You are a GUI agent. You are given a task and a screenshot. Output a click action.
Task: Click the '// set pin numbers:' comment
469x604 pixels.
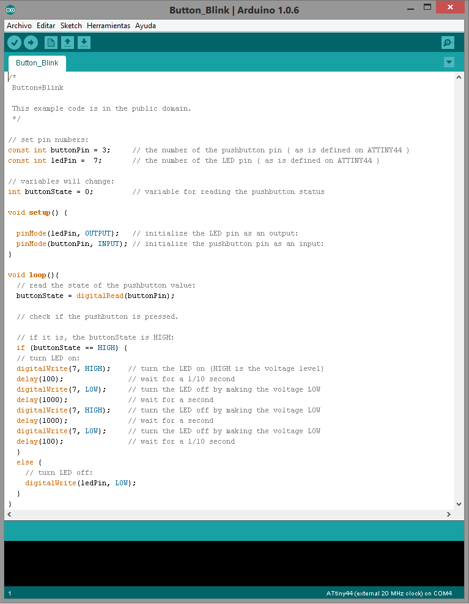point(48,140)
